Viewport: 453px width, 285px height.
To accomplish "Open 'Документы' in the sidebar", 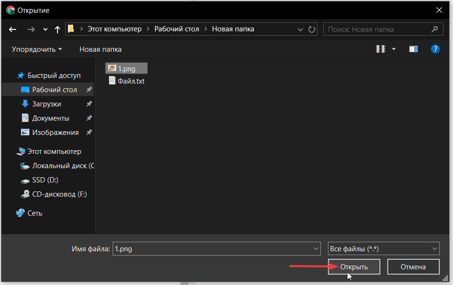I will pyautogui.click(x=50, y=118).
